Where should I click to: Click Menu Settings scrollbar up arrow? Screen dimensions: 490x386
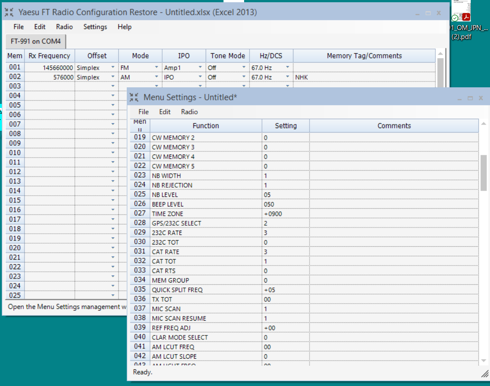point(484,124)
